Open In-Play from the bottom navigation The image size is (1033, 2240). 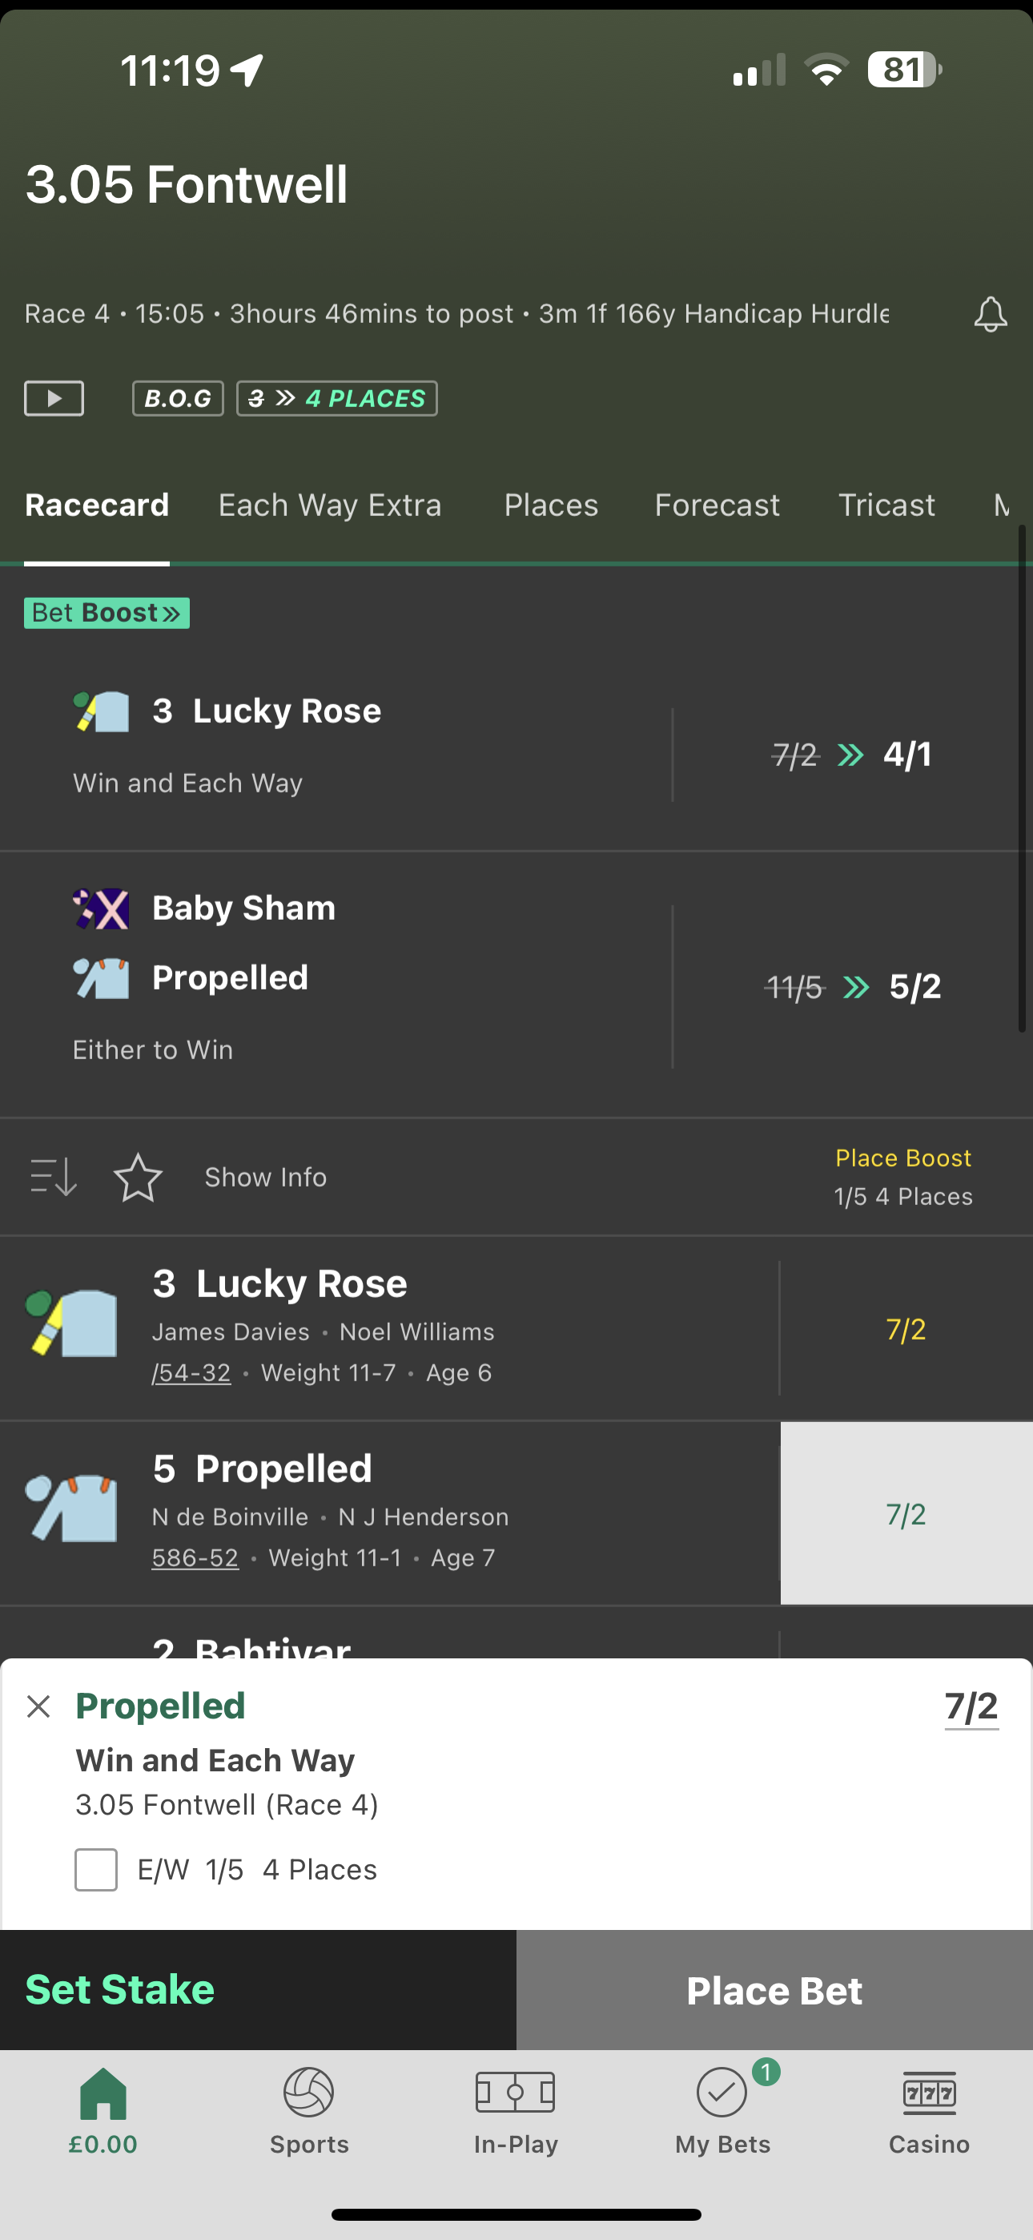(x=516, y=2109)
